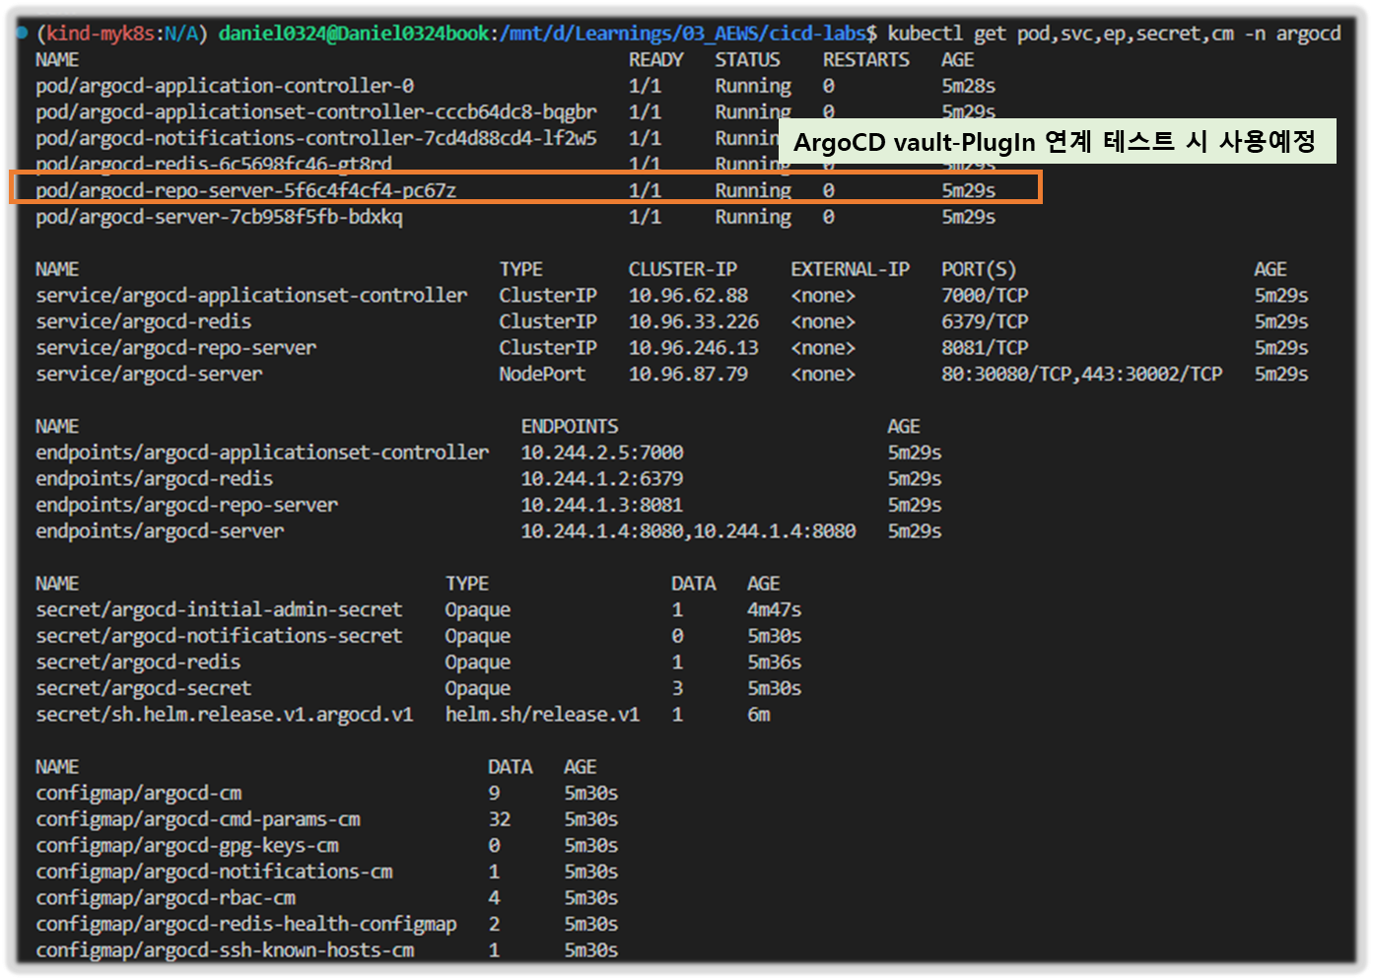Click the pod/argocd-application-controller-0 row name
1373x980 pixels.
[225, 86]
